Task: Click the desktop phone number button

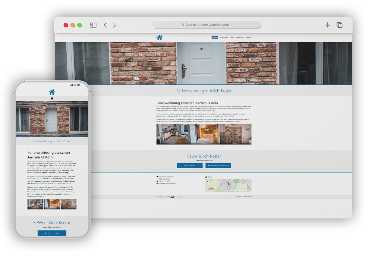Action: point(190,166)
